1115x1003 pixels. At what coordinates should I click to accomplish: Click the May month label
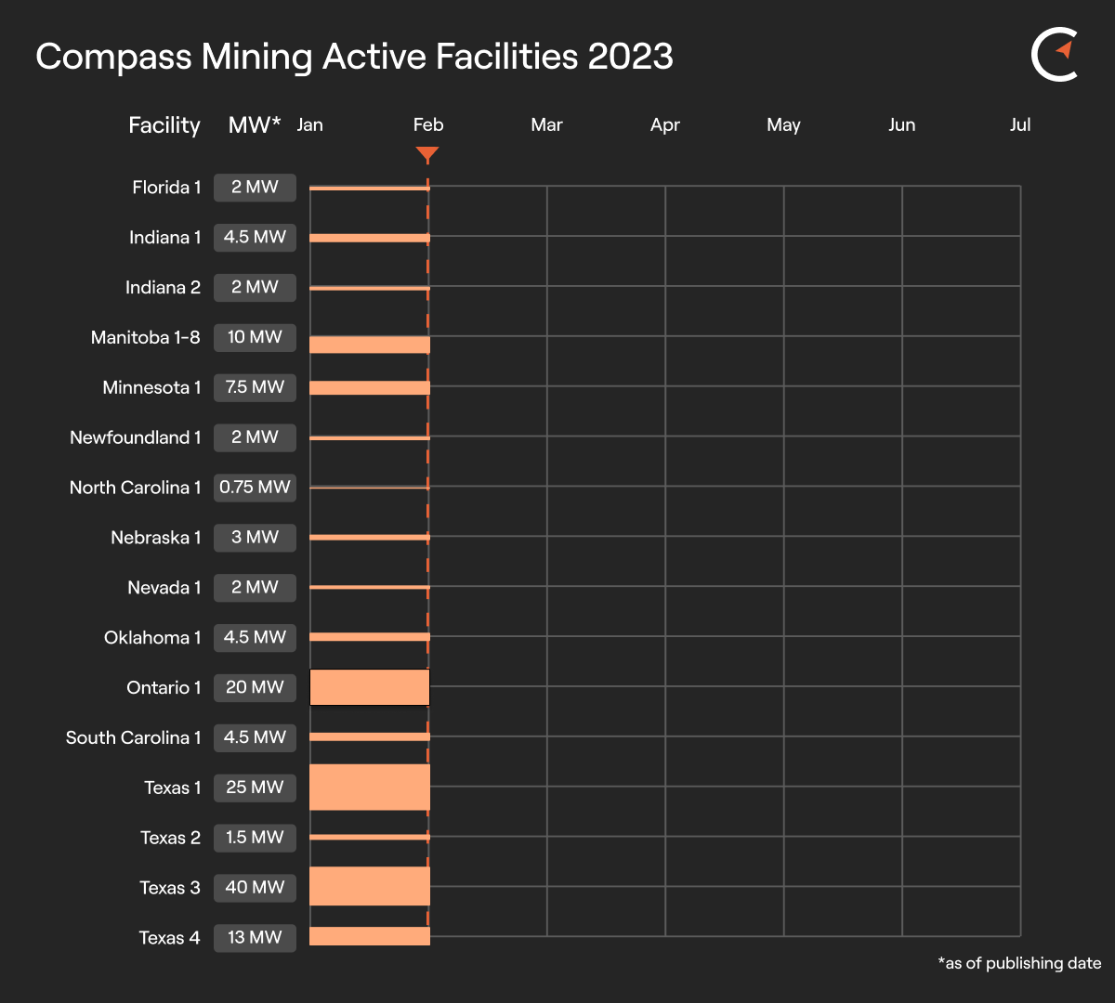pos(783,125)
